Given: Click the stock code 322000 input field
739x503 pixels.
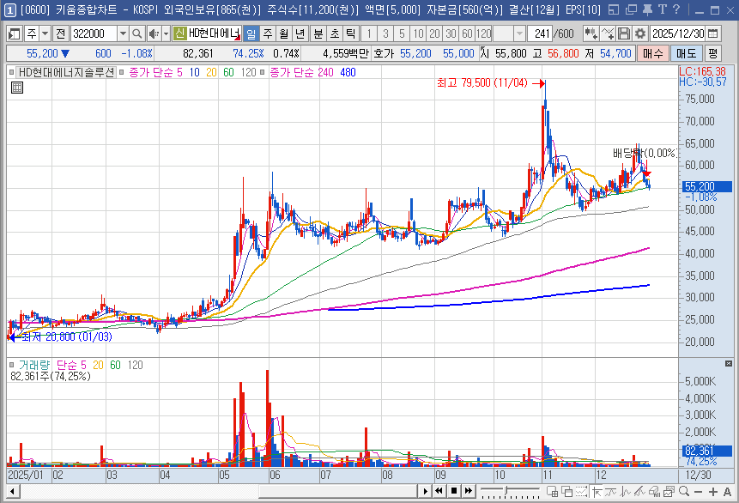Looking at the screenshot, I should [94, 33].
